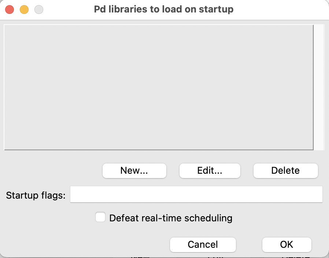The width and height of the screenshot is (329, 258).
Task: Click the background window's Delete button peeking below
Action: pos(296,256)
